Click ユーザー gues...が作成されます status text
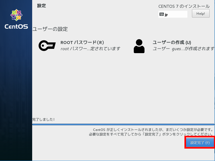 (183, 49)
